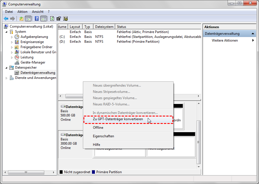This screenshot has width=259, height=184.
Task: Click the Dienste und Anwendungen icon
Action: [11, 78]
